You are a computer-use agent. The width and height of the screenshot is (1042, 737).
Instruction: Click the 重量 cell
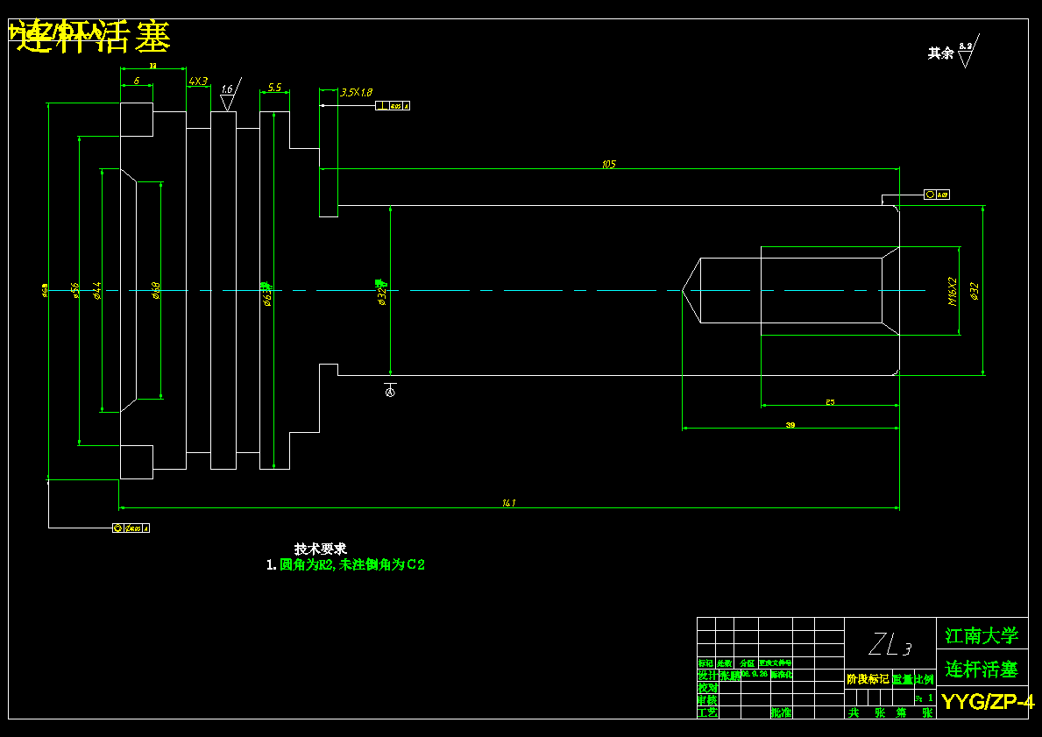pyautogui.click(x=903, y=679)
